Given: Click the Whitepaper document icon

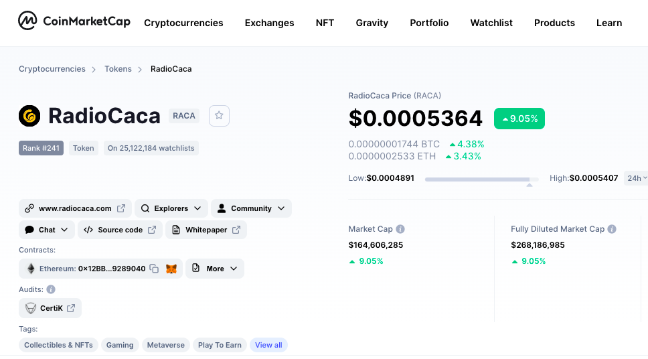Looking at the screenshot, I should tap(176, 230).
